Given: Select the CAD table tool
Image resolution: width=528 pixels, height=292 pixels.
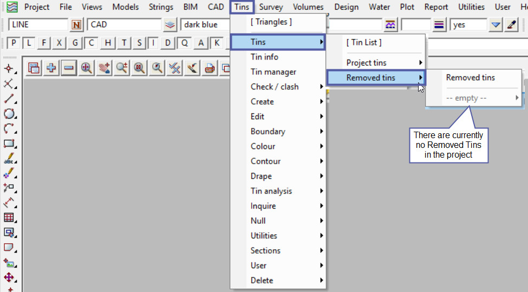Looking at the screenshot, I should 9,217.
